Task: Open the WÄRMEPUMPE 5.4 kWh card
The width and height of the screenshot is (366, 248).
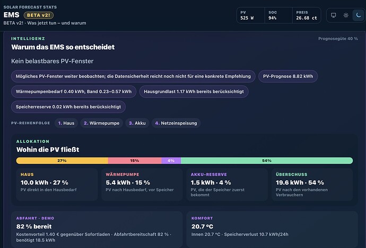Action: click(x=142, y=185)
